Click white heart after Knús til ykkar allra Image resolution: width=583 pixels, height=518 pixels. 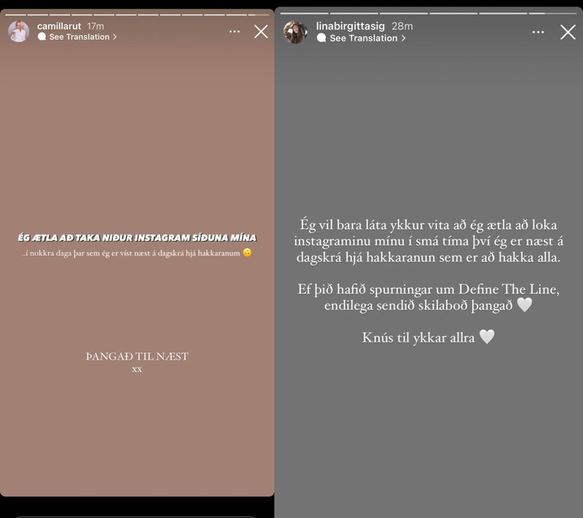click(x=487, y=337)
